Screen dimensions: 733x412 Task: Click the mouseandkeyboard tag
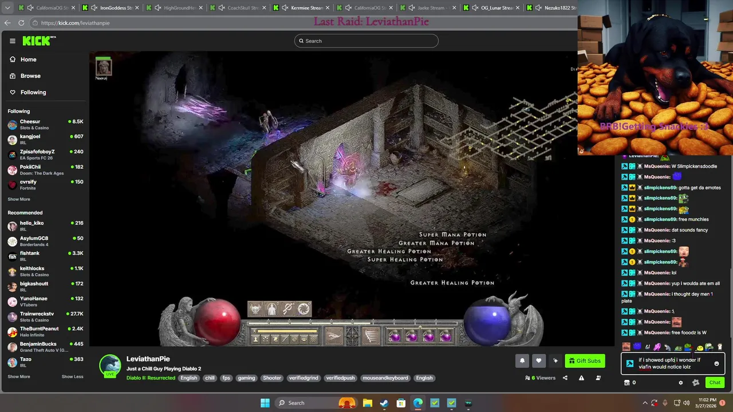385,378
